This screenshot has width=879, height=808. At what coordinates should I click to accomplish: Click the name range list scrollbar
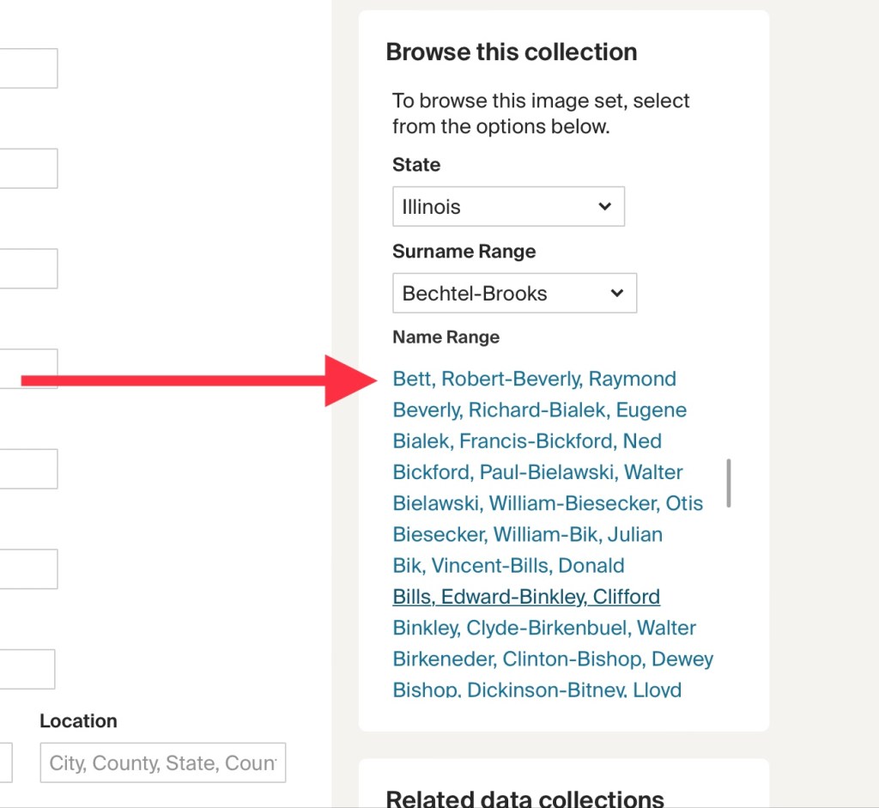[729, 483]
